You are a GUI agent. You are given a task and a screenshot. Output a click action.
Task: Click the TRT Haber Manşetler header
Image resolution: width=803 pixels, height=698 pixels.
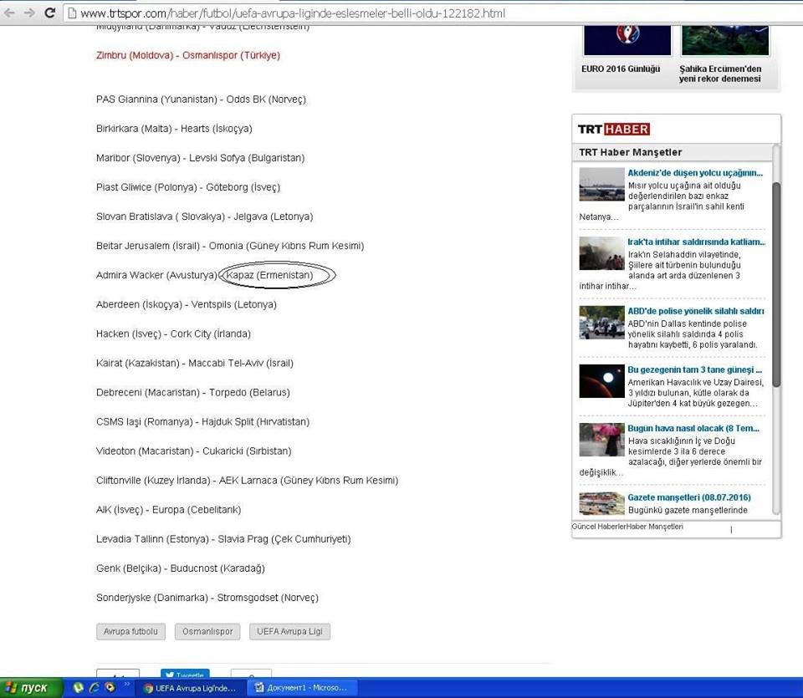[x=631, y=152]
